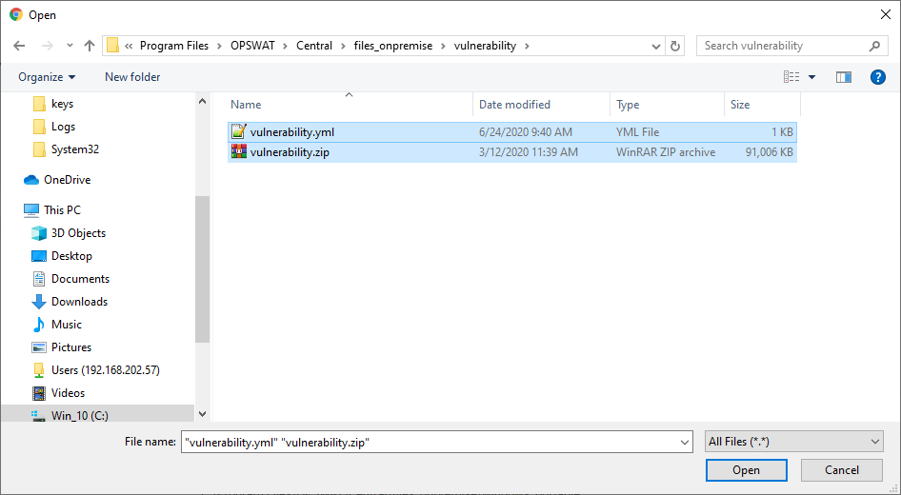Open All Files type filter dropdown
The height and width of the screenshot is (495, 901).
click(x=794, y=442)
